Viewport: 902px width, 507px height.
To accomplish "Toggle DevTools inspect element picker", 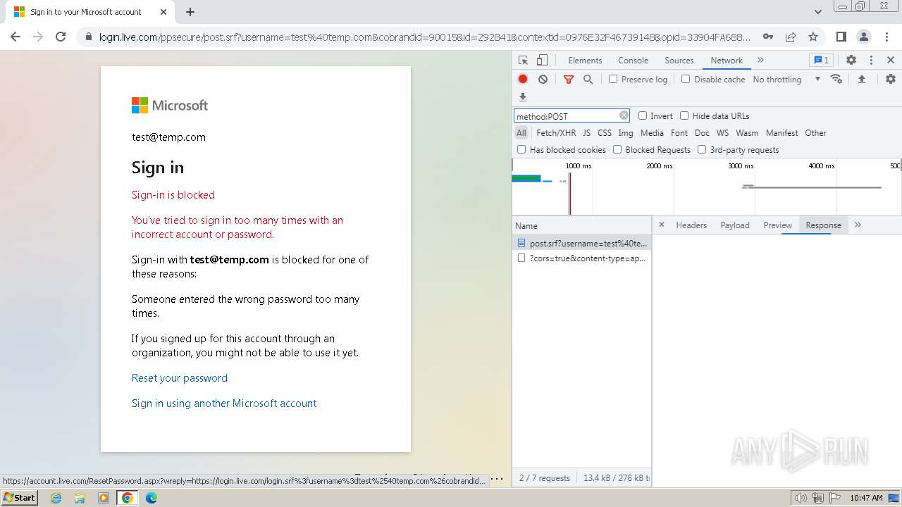I will pyautogui.click(x=523, y=61).
